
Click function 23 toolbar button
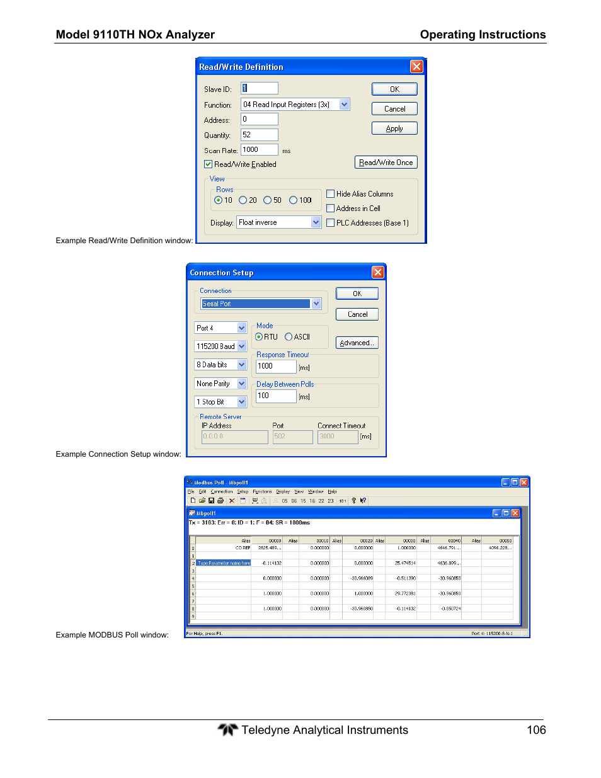[x=331, y=501]
